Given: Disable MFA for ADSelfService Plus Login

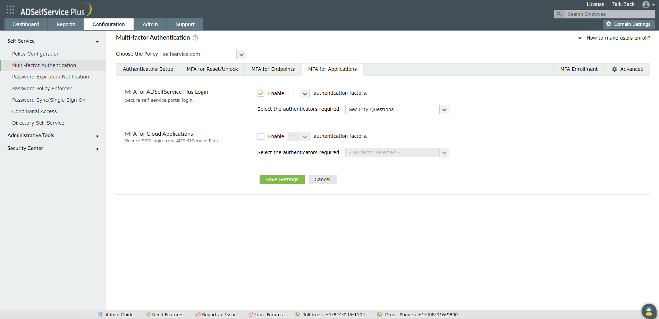Looking at the screenshot, I should tap(261, 93).
